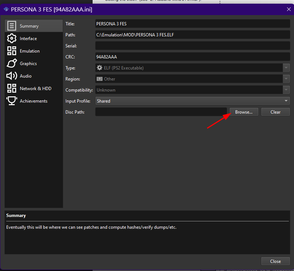
Task: Open Network & HDD icon
Action: click(12, 88)
